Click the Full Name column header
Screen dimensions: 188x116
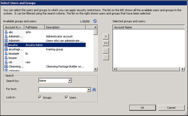point(34,27)
